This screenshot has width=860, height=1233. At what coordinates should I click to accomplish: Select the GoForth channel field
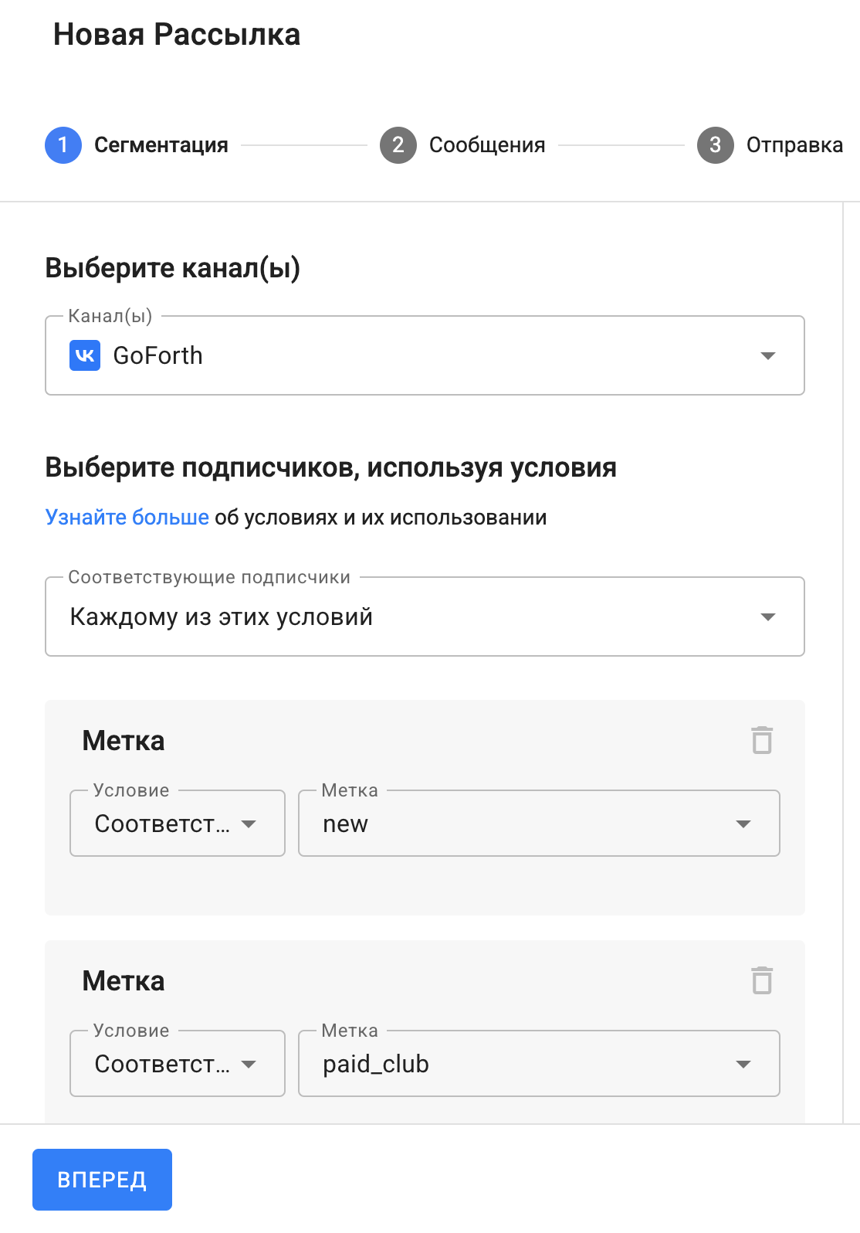coord(425,355)
